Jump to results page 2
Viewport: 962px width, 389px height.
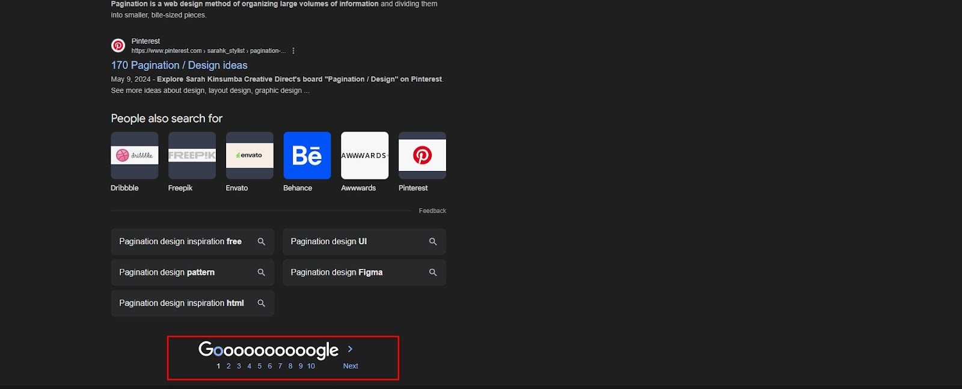(228, 366)
